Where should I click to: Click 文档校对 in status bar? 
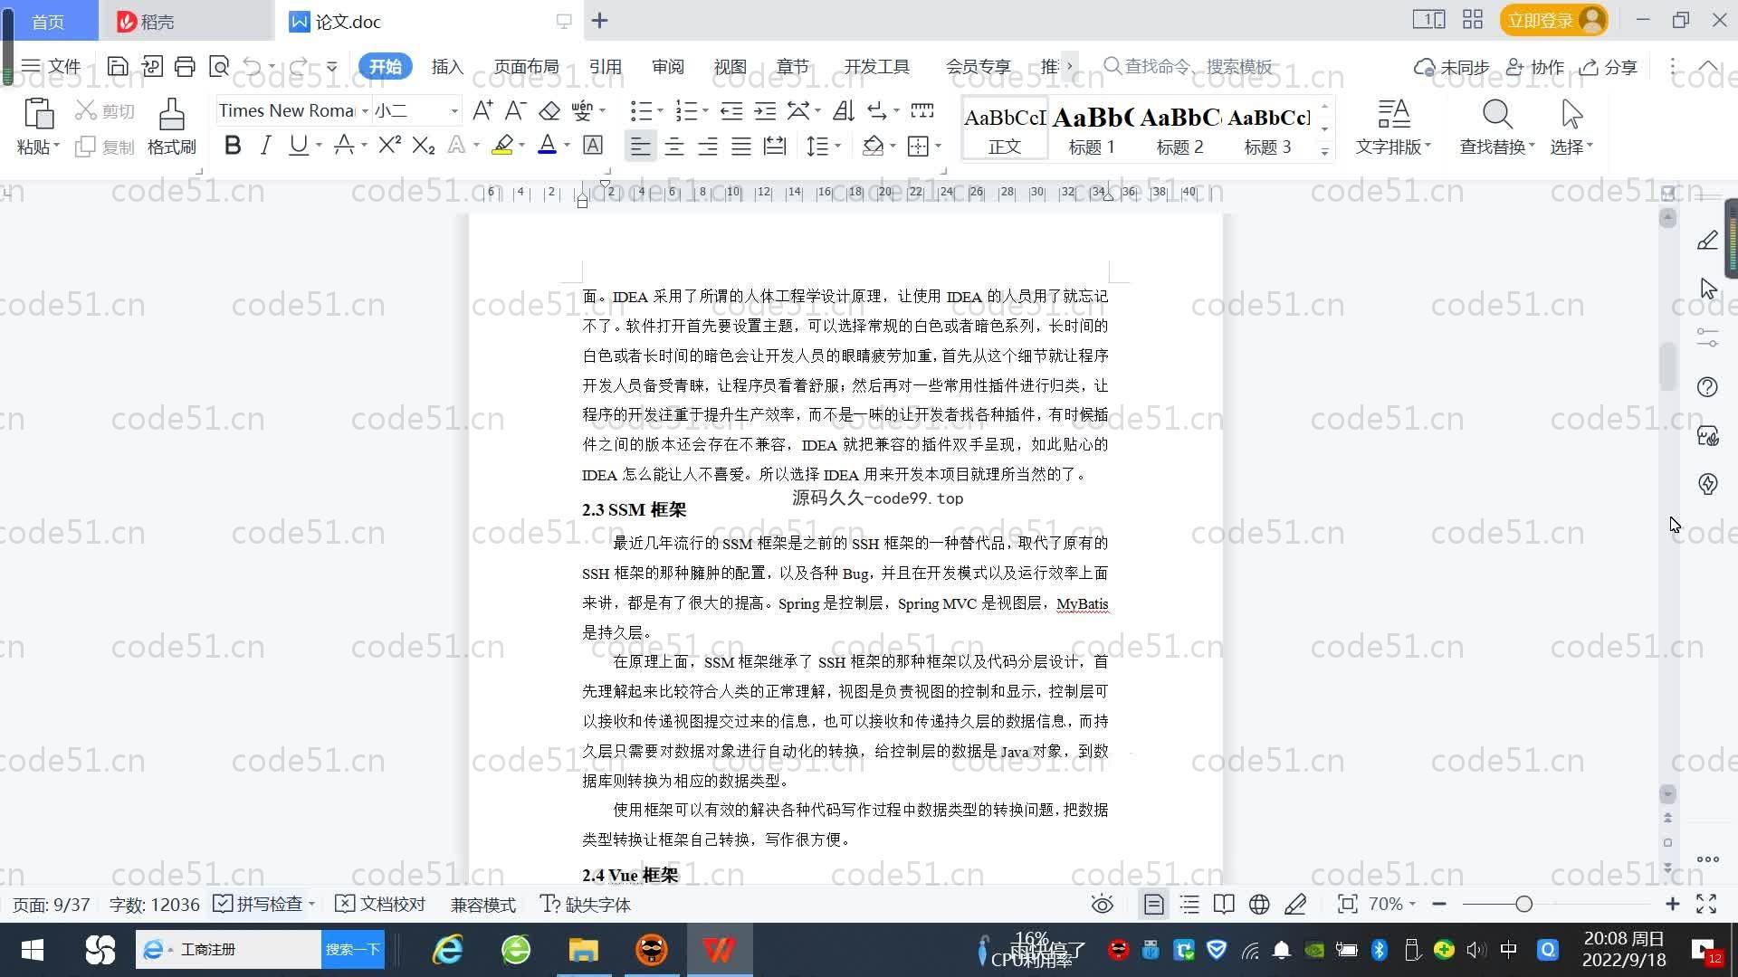[x=380, y=905]
